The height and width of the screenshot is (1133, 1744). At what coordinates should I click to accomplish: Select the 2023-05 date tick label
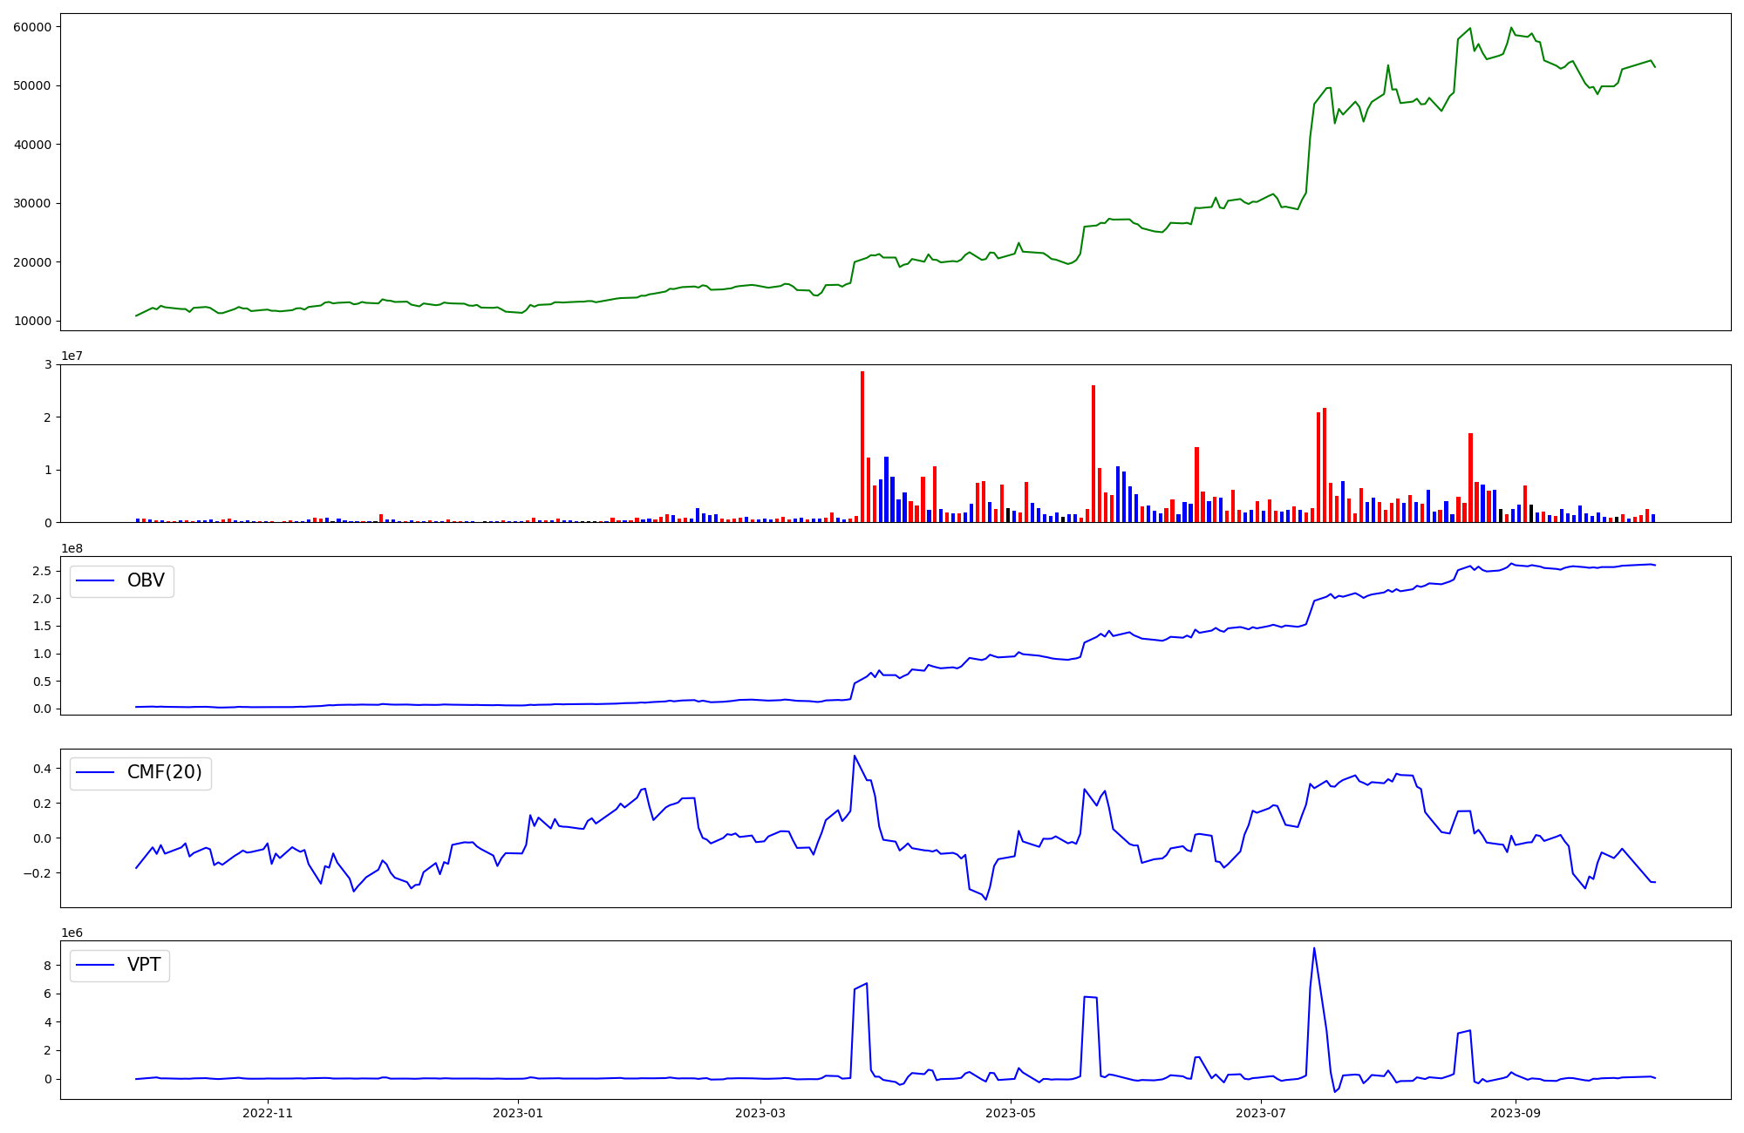click(1012, 1113)
